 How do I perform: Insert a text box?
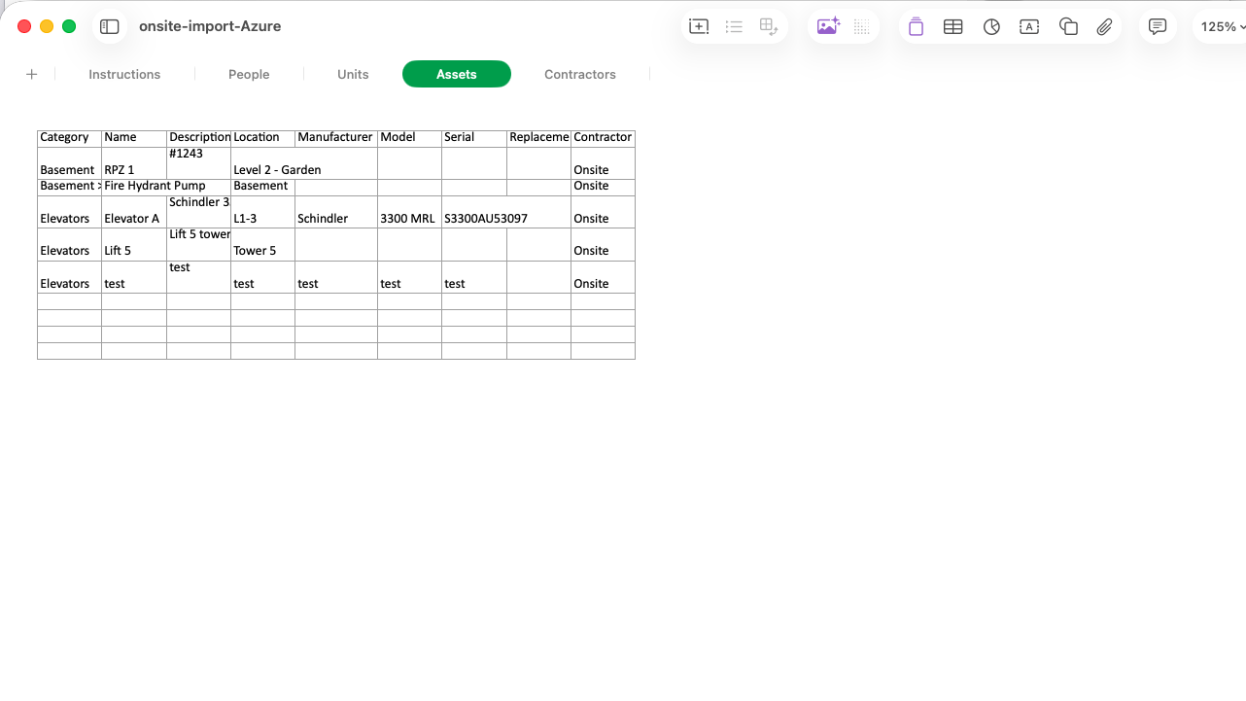(1029, 27)
